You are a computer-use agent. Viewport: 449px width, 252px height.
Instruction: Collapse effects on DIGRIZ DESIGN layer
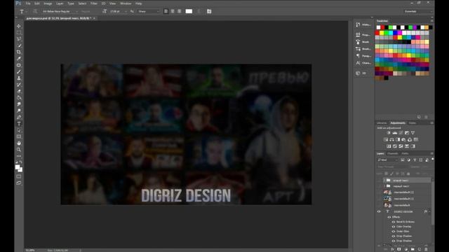(429, 211)
